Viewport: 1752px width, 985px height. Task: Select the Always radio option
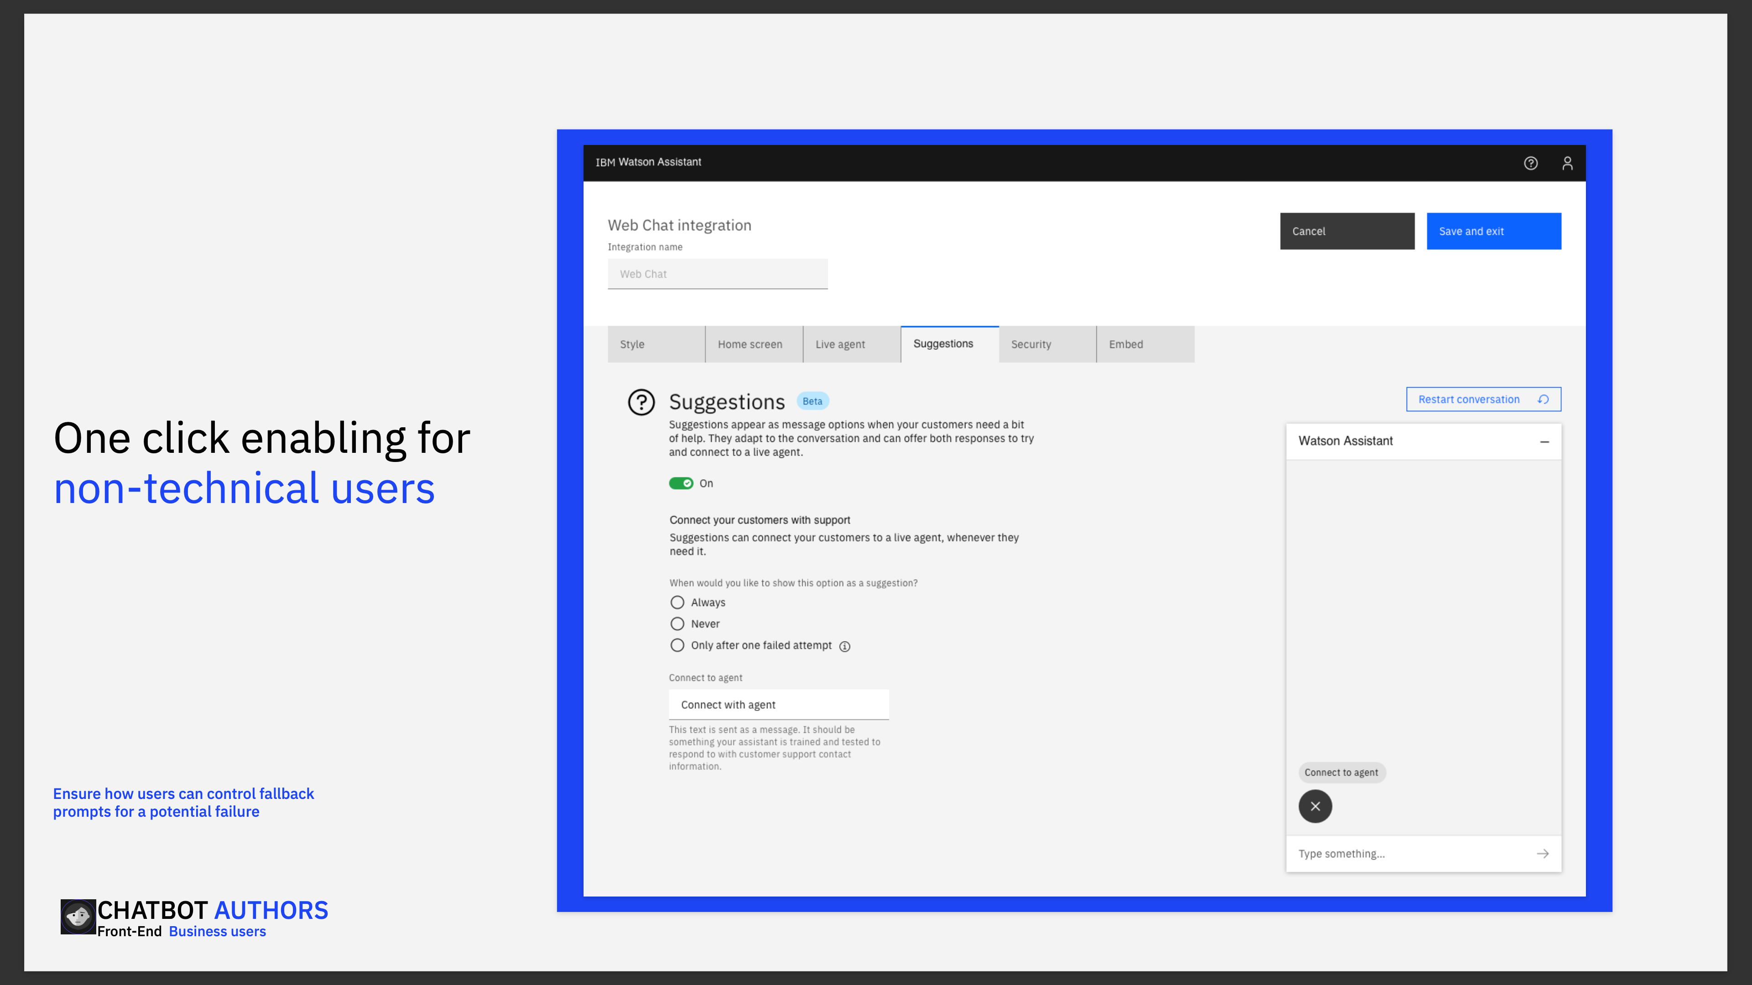coord(677,602)
